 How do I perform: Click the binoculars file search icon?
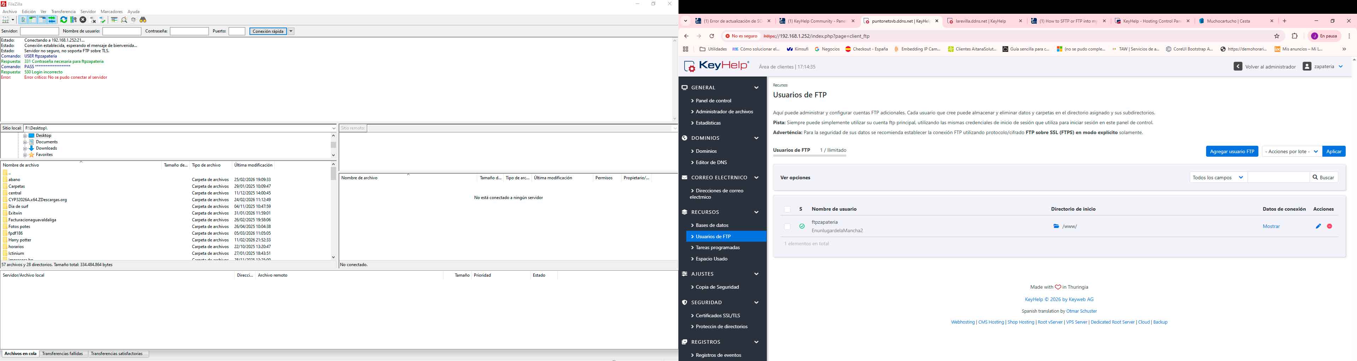[x=143, y=20]
